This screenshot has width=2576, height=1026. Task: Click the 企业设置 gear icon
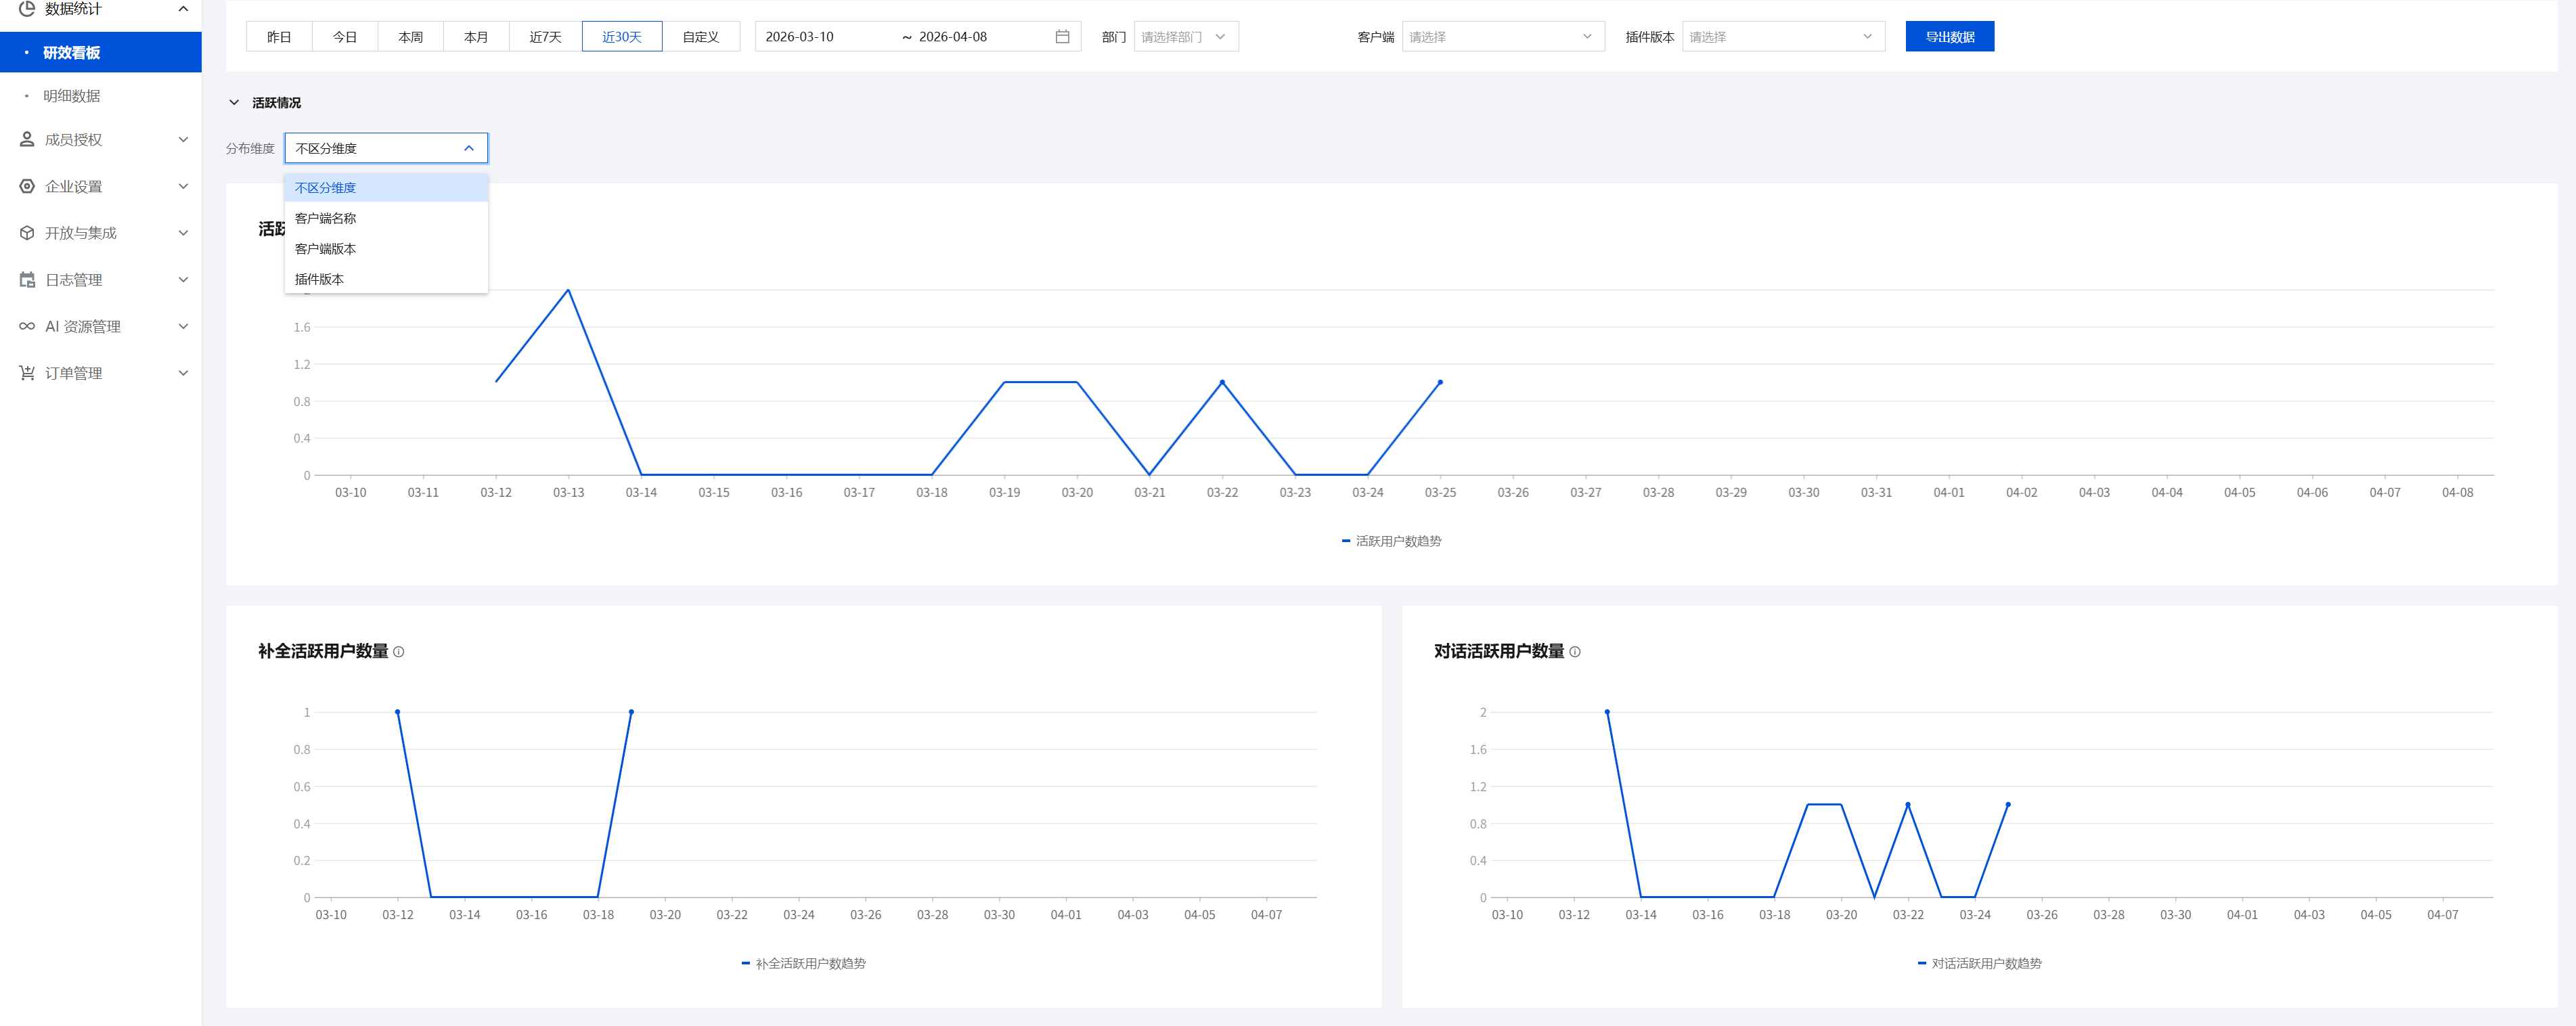(27, 186)
